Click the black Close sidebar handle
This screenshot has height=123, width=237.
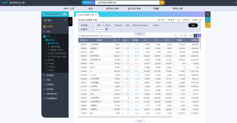coord(71,21)
